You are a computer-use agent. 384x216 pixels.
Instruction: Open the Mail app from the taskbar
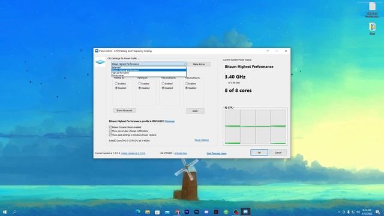click(167, 212)
